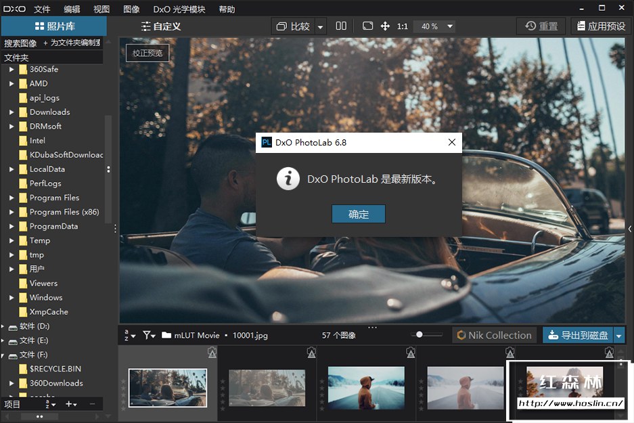Screen dimensions: 634x423
Task: Click the 应用预设 apply preset button
Action: (x=599, y=26)
